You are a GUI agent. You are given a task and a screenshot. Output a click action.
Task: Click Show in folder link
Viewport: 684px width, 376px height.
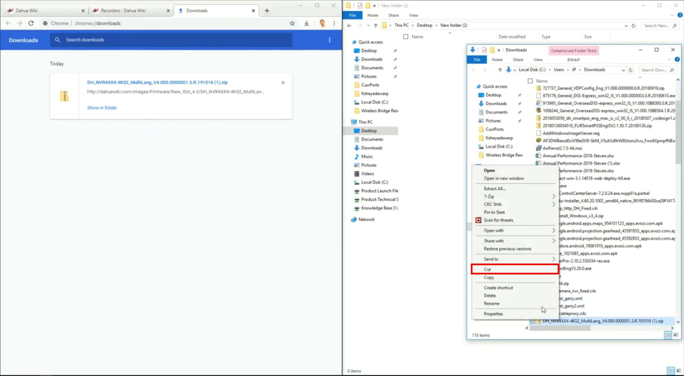pyautogui.click(x=102, y=108)
